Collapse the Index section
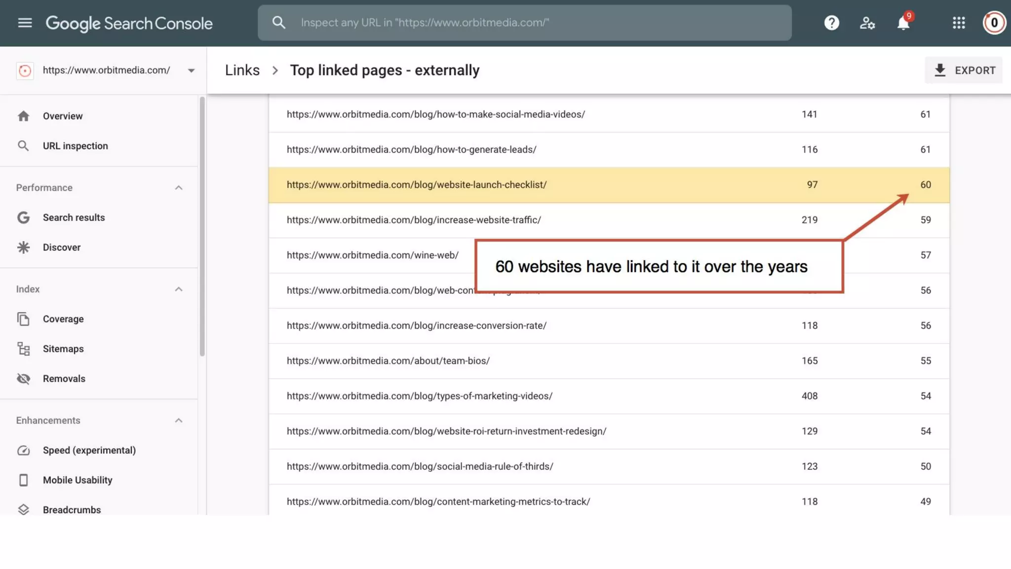Viewport: 1011px width, 569px height. click(179, 289)
